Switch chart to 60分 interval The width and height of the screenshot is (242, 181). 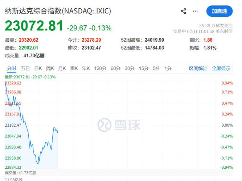(115, 68)
